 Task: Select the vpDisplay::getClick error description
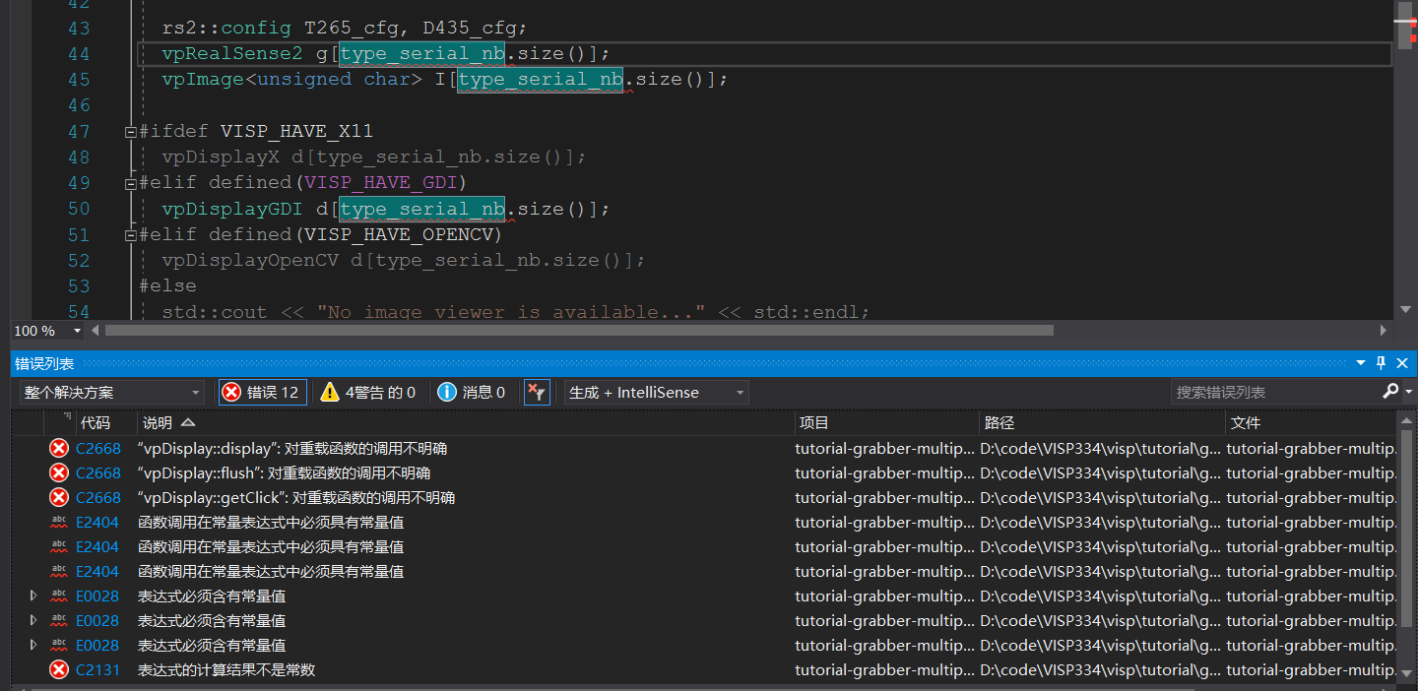pyautogui.click(x=296, y=498)
